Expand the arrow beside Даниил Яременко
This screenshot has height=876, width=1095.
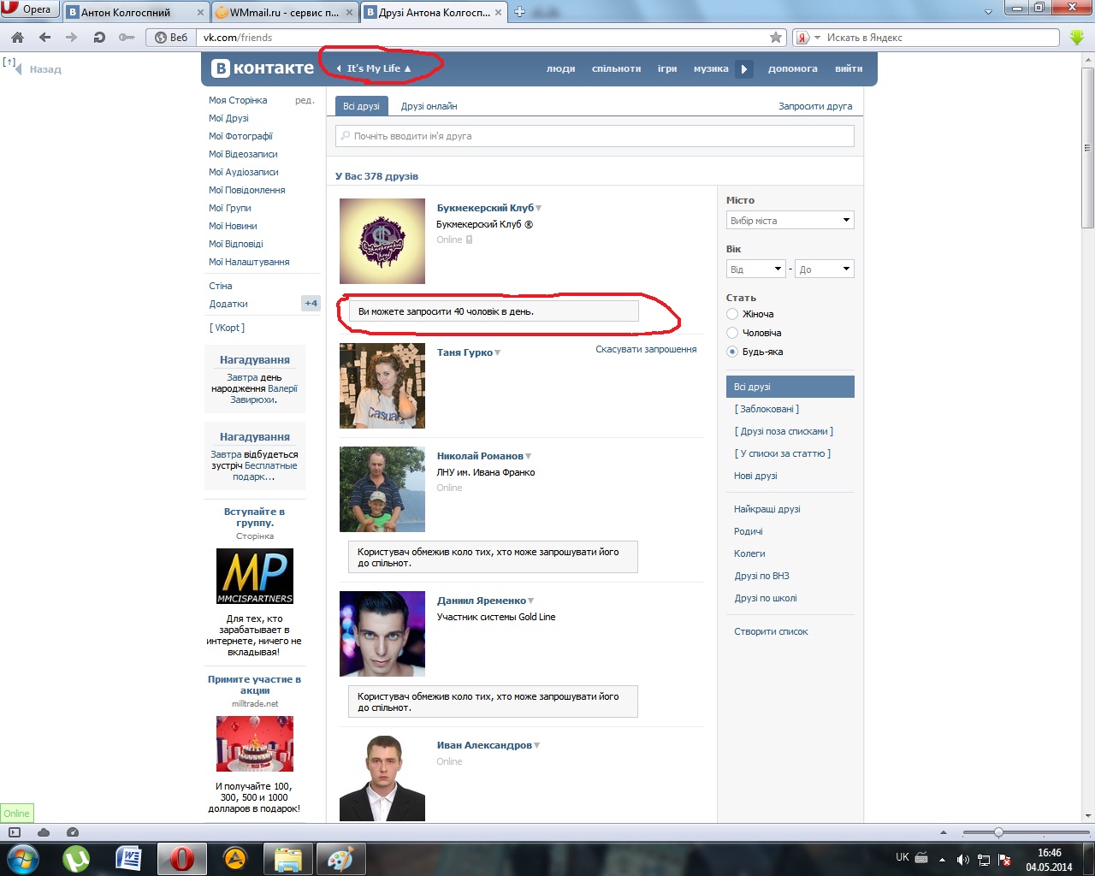(531, 601)
